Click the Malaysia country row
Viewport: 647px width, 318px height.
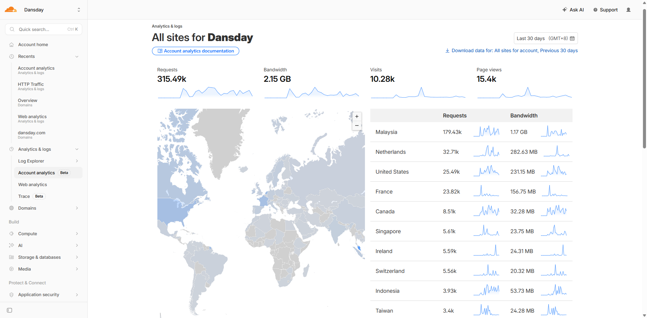tap(471, 132)
